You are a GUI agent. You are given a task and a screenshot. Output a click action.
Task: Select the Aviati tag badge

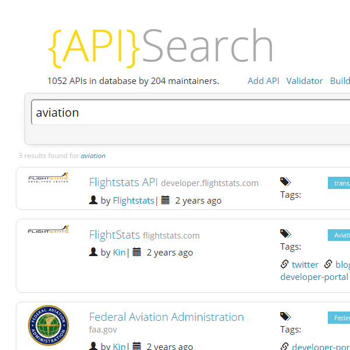click(339, 235)
